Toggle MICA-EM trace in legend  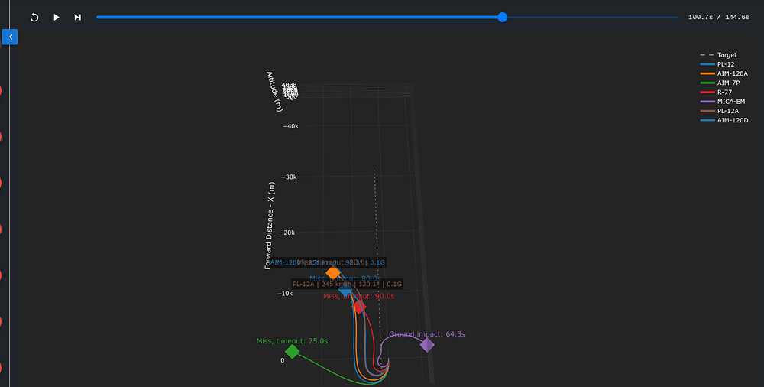pos(723,102)
